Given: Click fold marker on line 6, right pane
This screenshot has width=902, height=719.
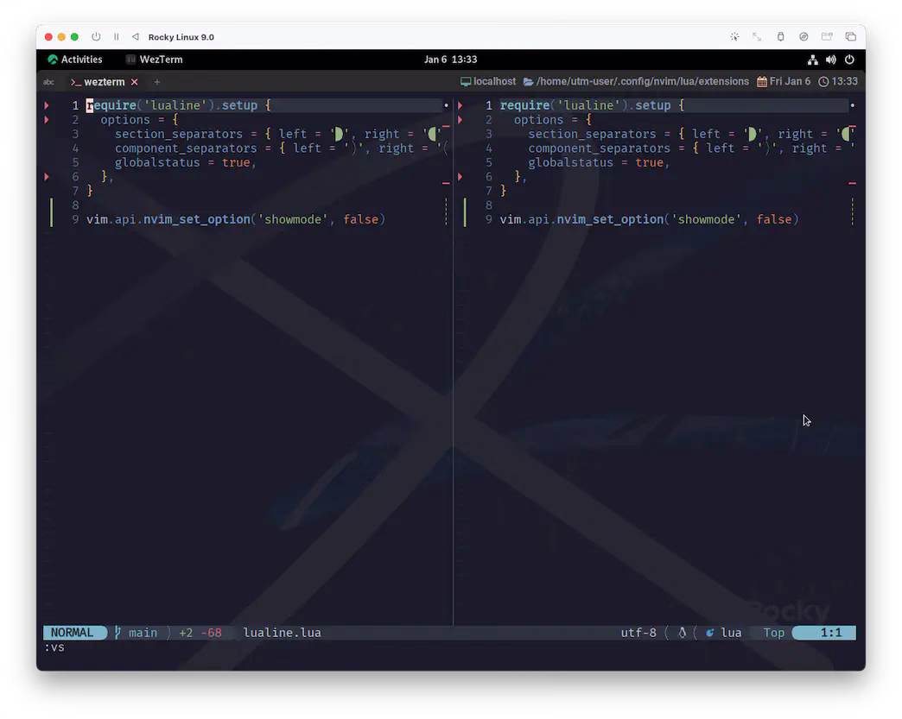Looking at the screenshot, I should [461, 176].
